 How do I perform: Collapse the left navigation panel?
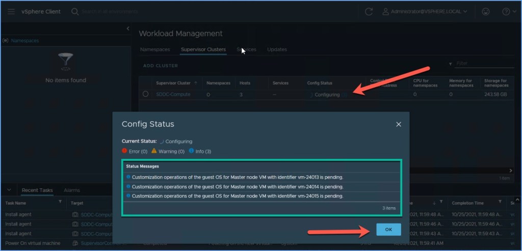pyautogui.click(x=128, y=29)
